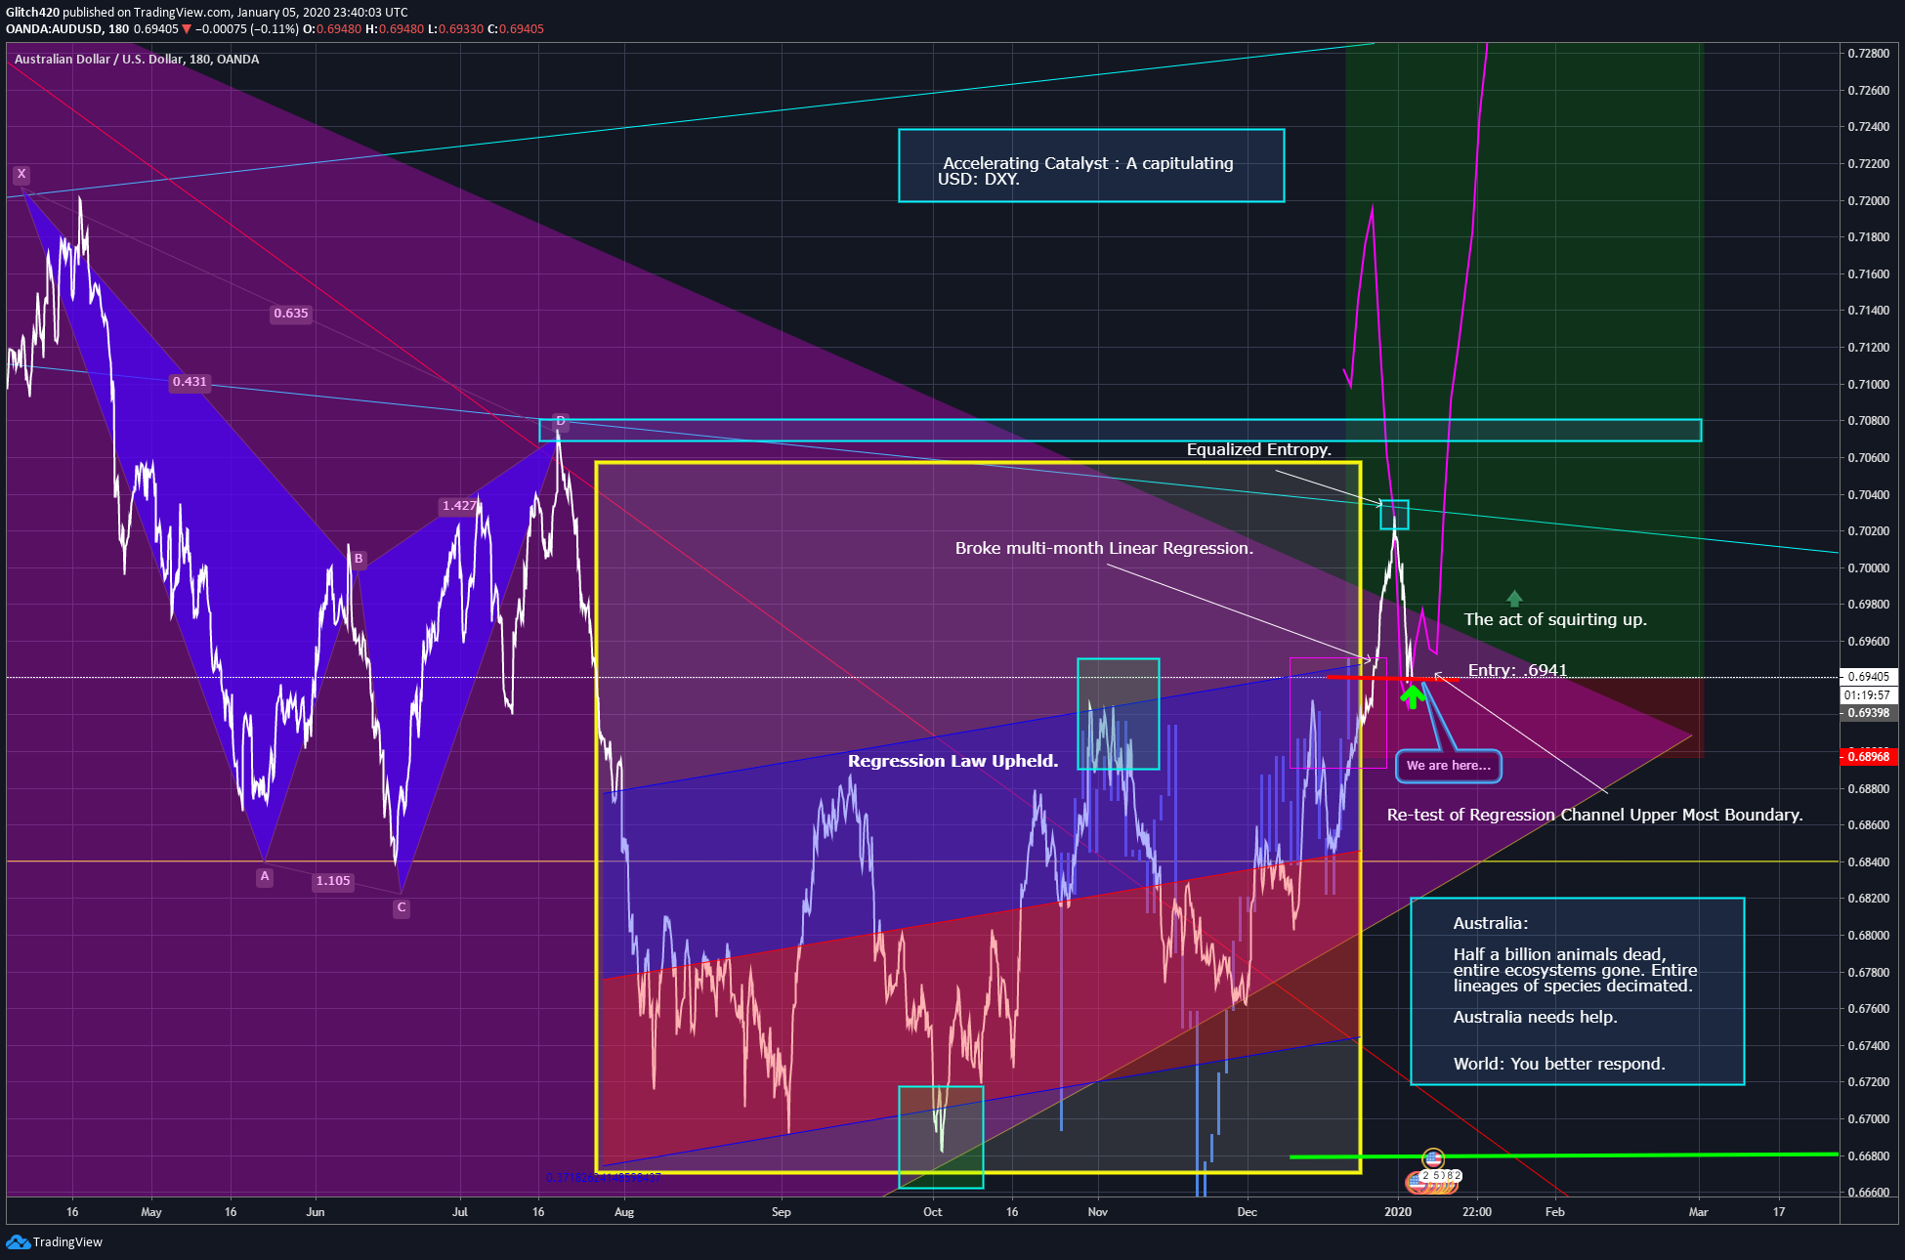The height and width of the screenshot is (1260, 1905).
Task: Click the 01:19:57 bar countdown label
Action: (1868, 695)
